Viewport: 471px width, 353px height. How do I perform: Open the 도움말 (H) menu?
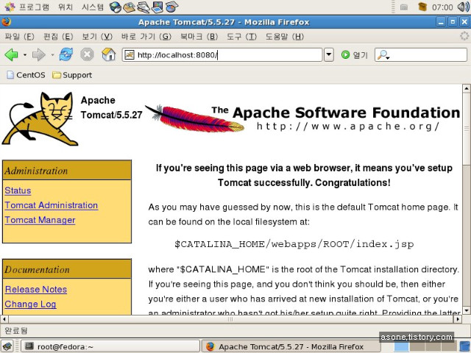pyautogui.click(x=285, y=37)
